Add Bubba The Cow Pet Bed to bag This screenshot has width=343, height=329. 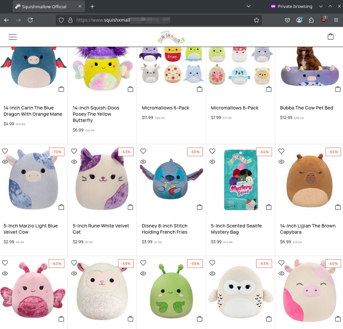pyautogui.click(x=338, y=89)
